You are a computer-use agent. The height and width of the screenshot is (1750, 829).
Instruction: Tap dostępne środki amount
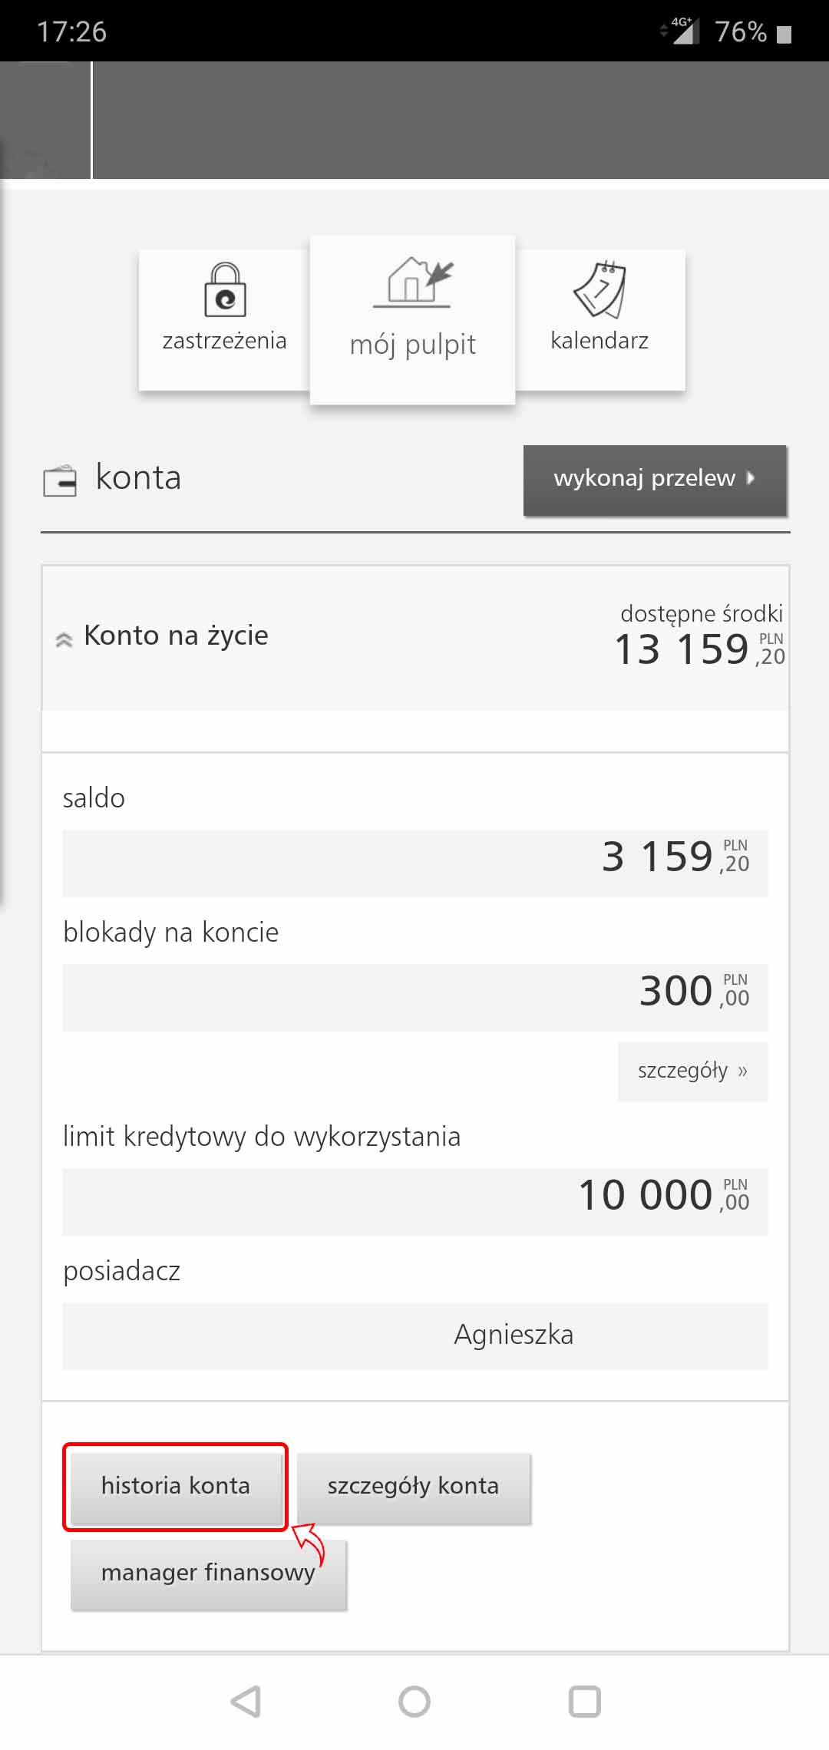699,649
